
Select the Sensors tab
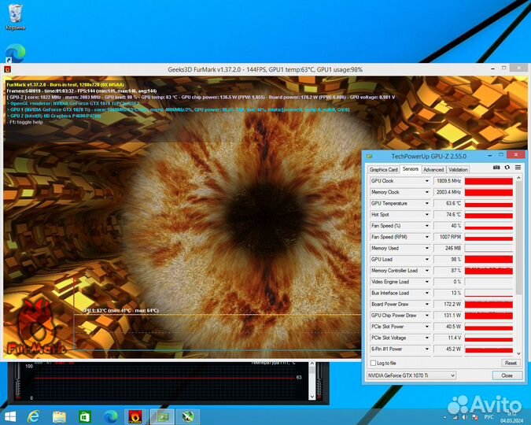pos(410,168)
